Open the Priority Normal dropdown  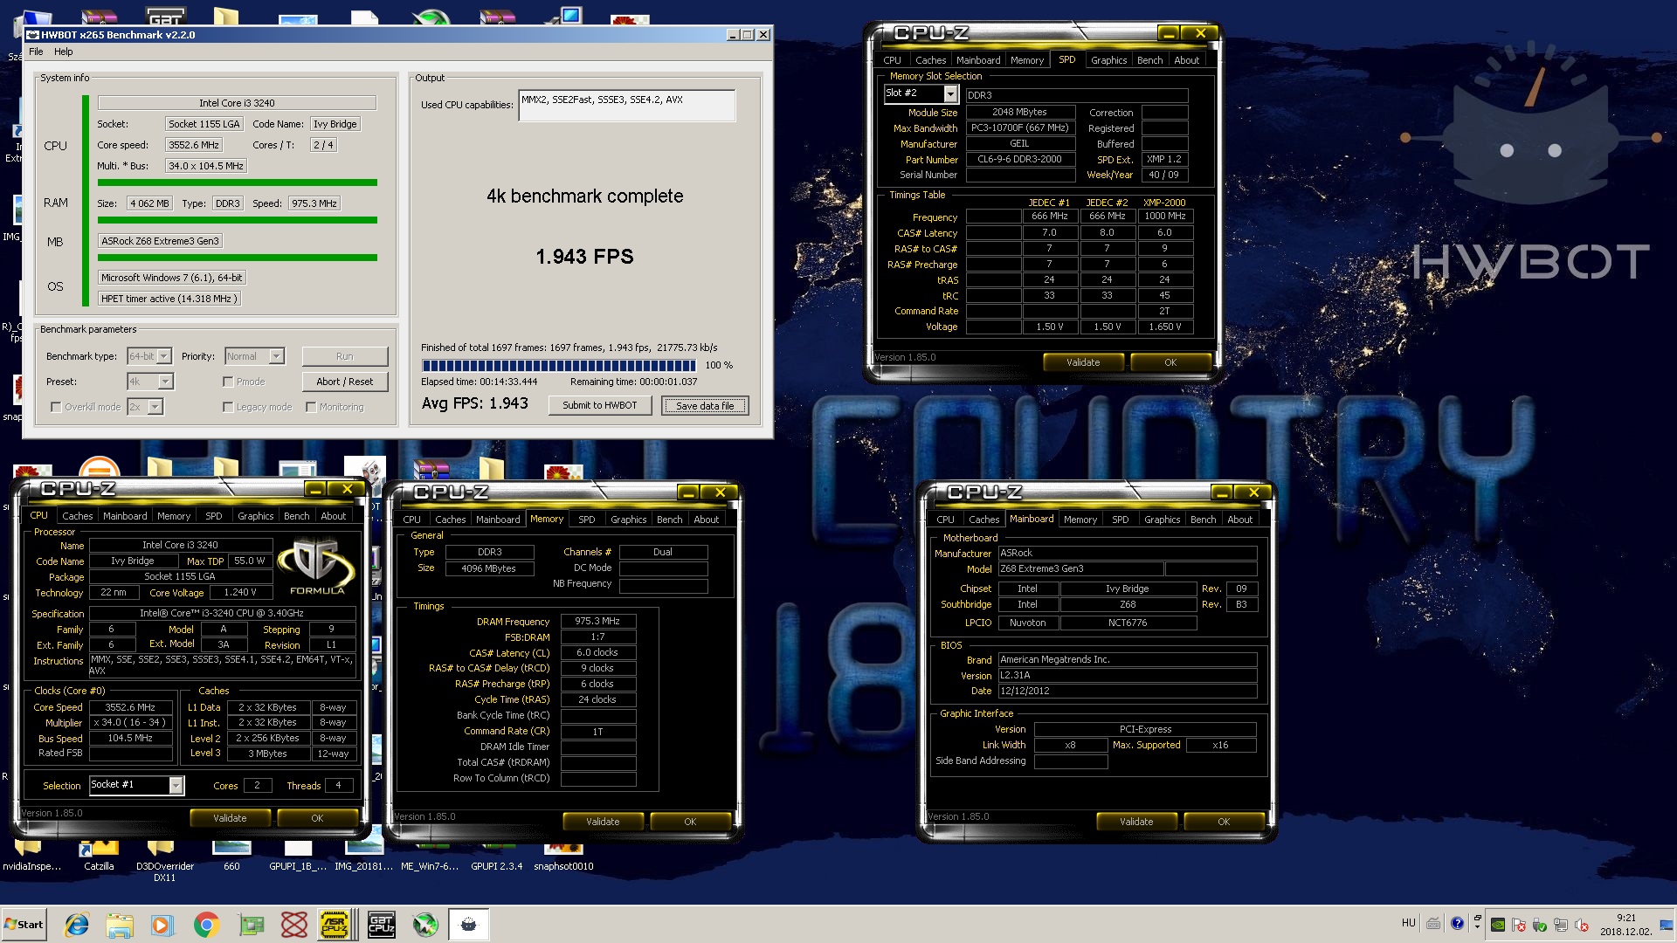(x=254, y=356)
